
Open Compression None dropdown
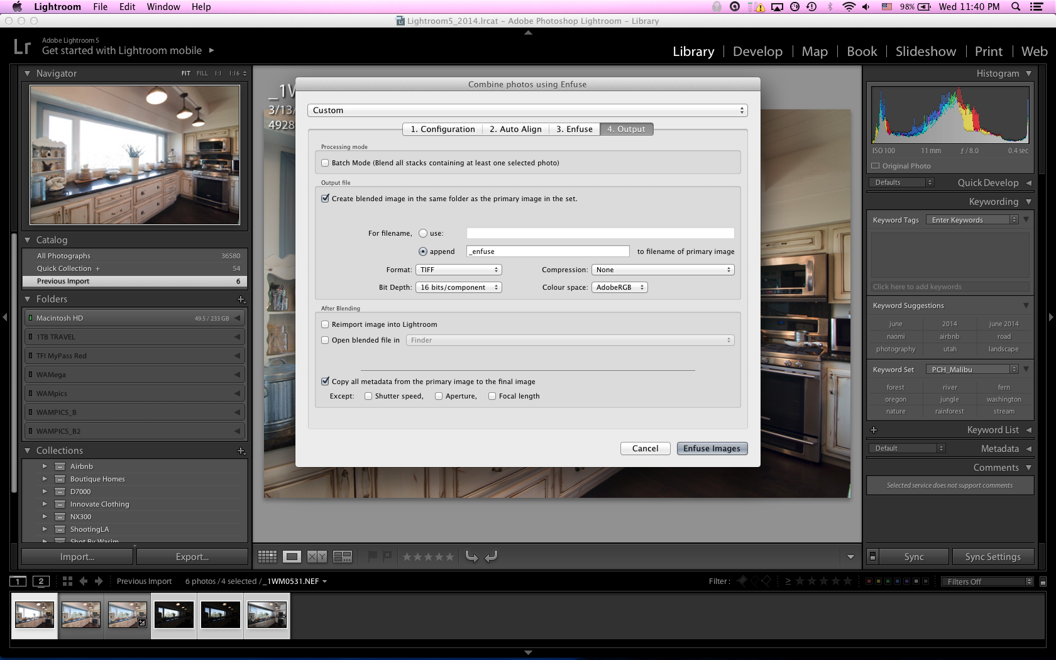click(663, 270)
